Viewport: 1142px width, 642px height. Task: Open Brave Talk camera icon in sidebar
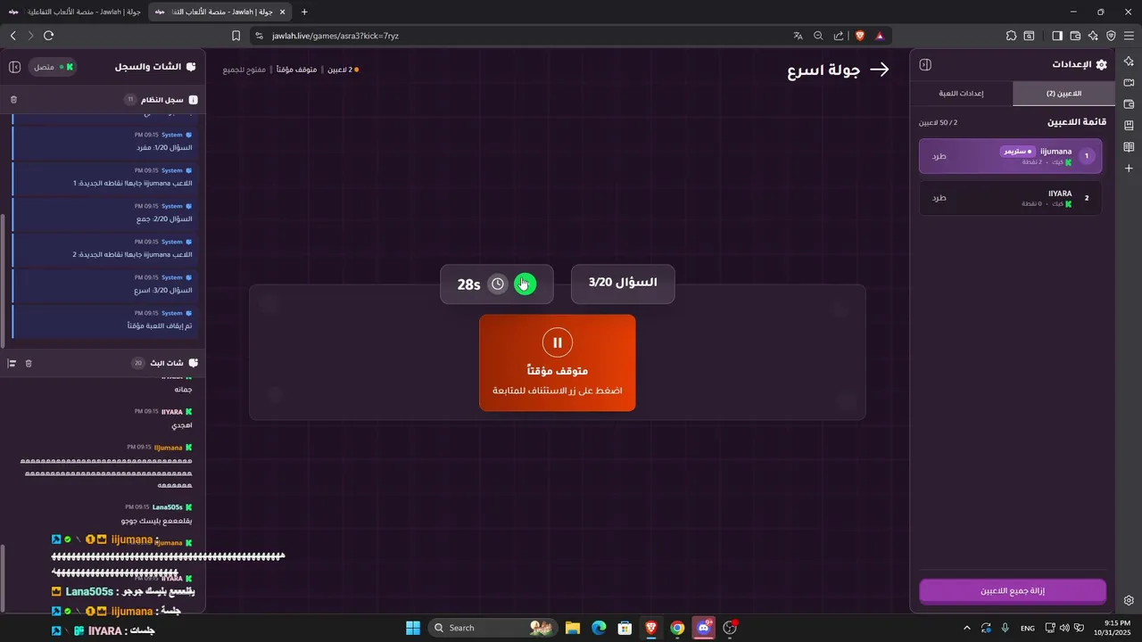(1129, 83)
